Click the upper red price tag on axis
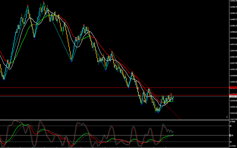This screenshot has width=237, height=148. point(233,88)
